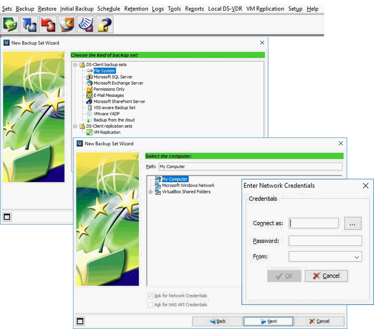The image size is (374, 329).
Task: Open the Sets menu
Action: pyautogui.click(x=7, y=9)
